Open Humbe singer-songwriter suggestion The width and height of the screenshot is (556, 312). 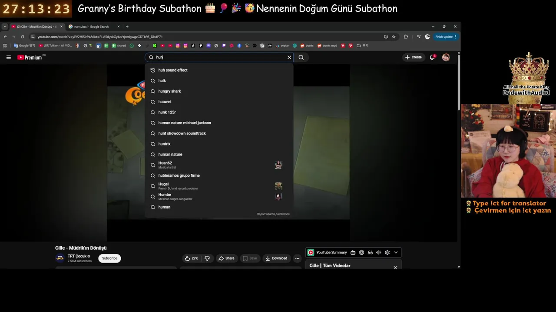(219, 196)
